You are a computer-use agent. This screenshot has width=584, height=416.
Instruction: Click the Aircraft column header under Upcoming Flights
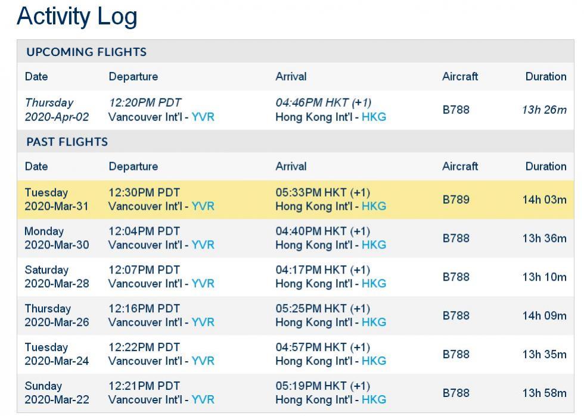click(x=460, y=76)
